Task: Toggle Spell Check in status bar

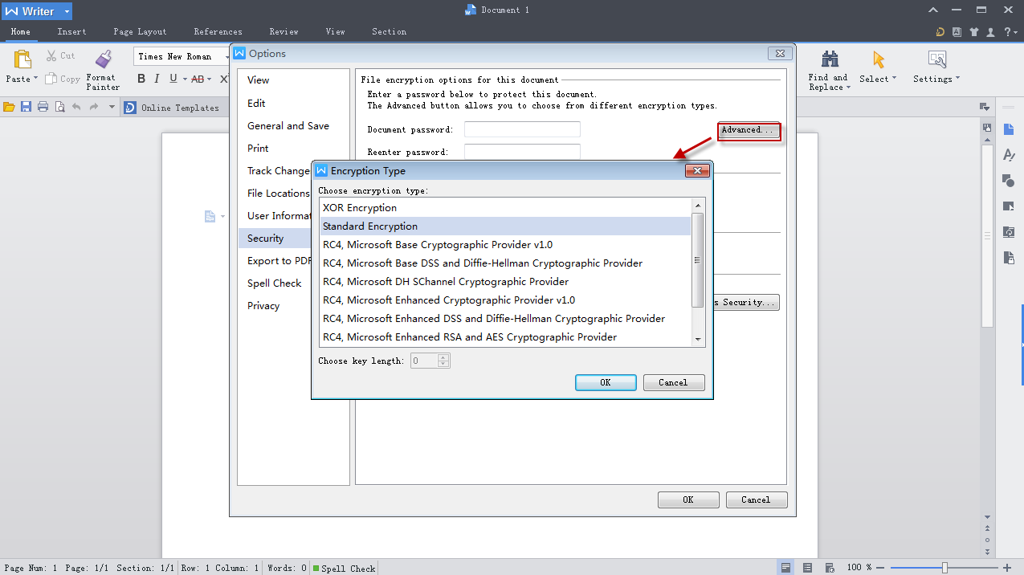Action: 344,569
